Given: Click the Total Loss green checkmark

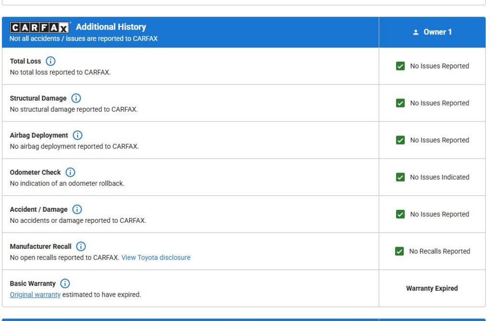Looking at the screenshot, I should (x=400, y=66).
